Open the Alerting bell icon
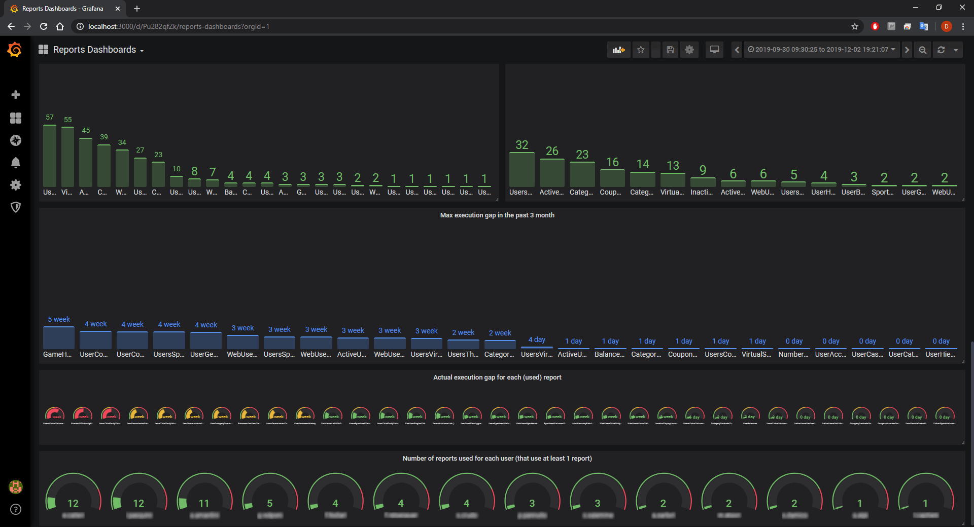Screen dimensions: 974x527 coord(16,163)
